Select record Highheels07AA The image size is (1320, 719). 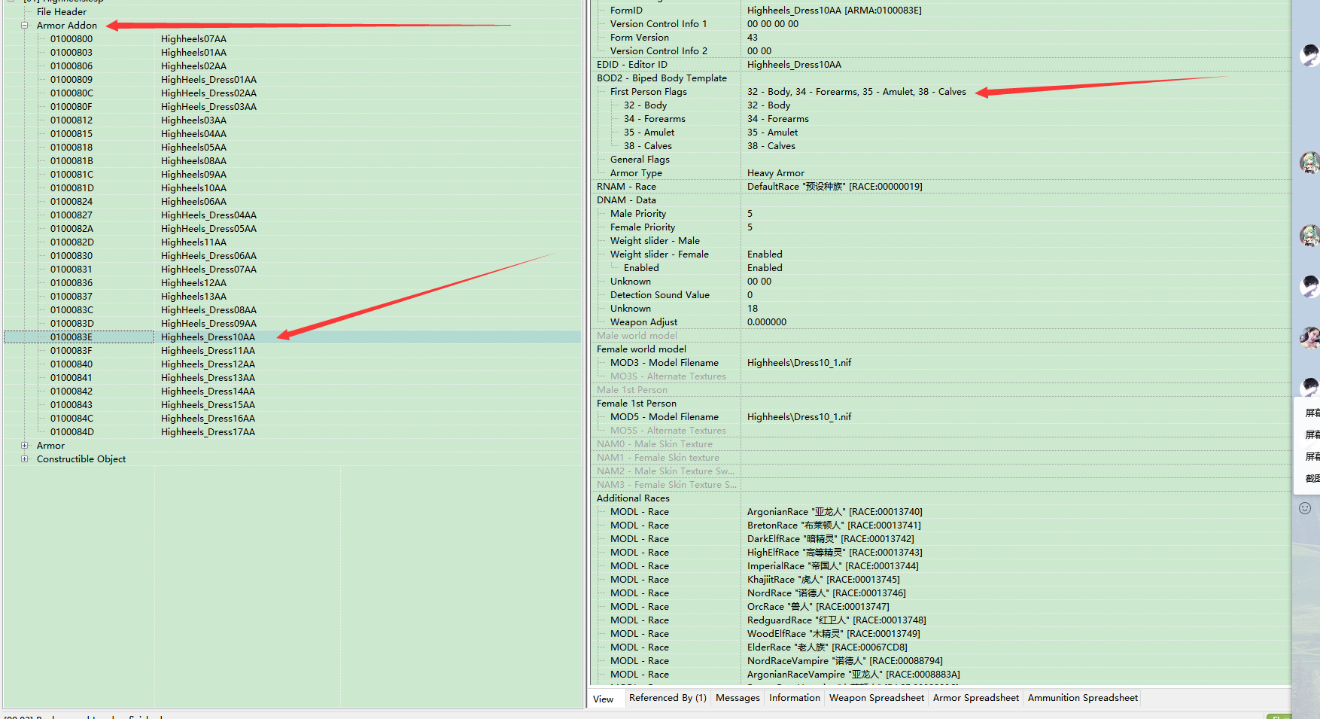point(193,38)
